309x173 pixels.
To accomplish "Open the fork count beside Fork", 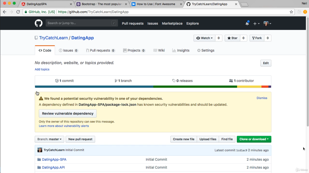I will coord(268,38).
